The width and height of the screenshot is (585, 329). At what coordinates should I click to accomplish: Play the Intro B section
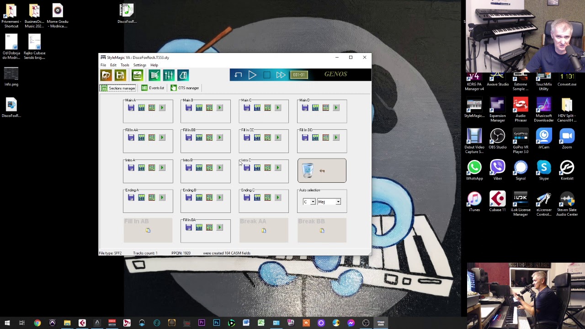pyautogui.click(x=219, y=168)
